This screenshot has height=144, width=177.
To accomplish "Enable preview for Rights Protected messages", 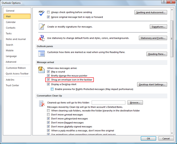I will (52, 89).
